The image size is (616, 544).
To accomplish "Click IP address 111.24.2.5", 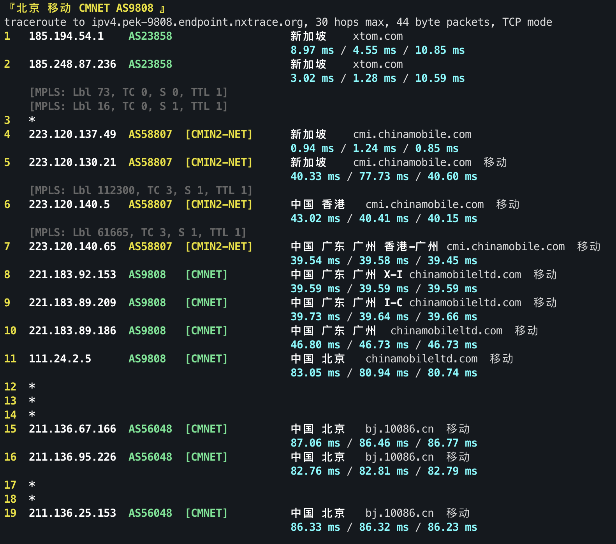I will [60, 359].
